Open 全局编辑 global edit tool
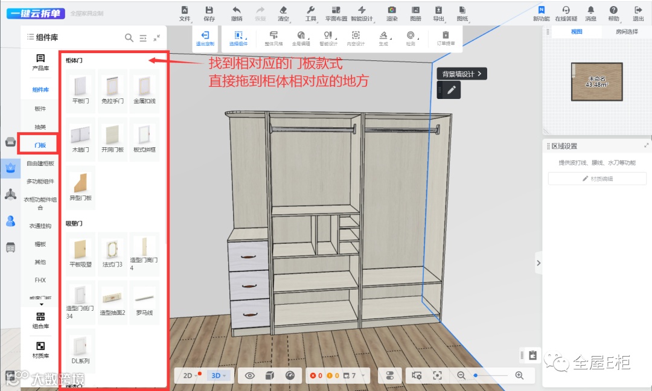 301,38
